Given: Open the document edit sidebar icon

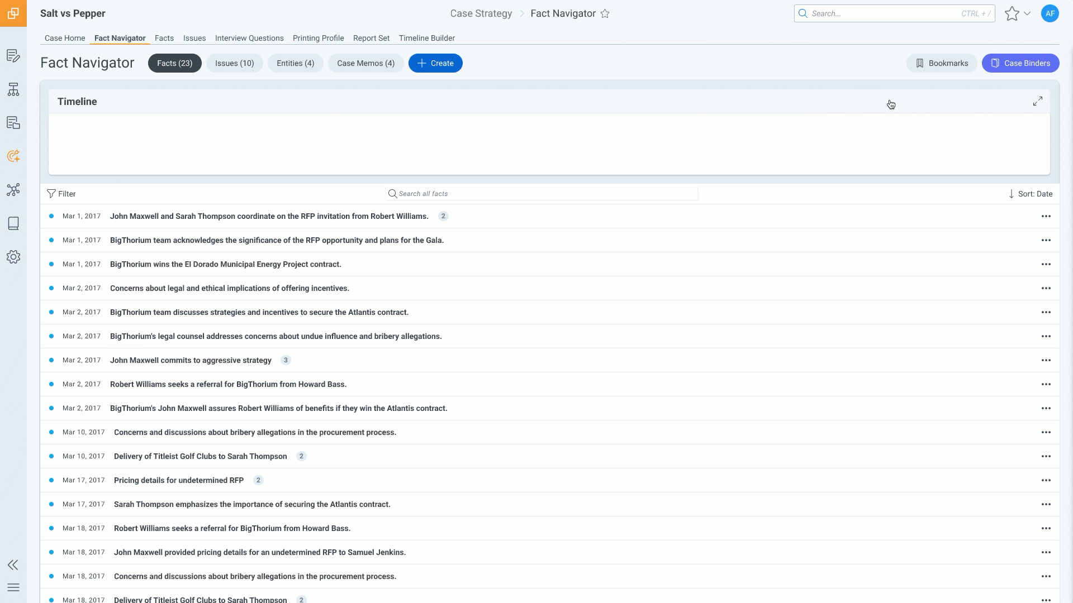Looking at the screenshot, I should 13,56.
